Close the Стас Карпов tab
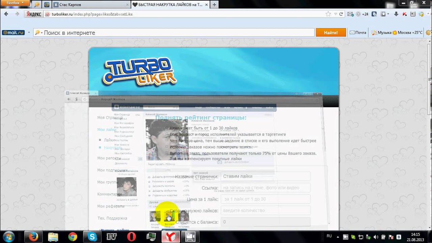The image size is (432, 243). (x=127, y=5)
